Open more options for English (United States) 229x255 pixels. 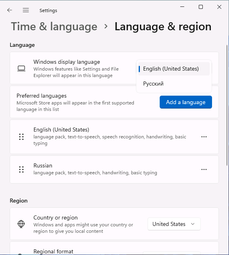click(204, 137)
